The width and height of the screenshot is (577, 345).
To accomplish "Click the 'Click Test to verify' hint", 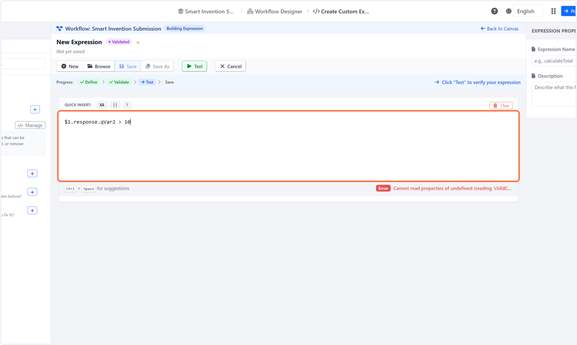I will point(477,82).
